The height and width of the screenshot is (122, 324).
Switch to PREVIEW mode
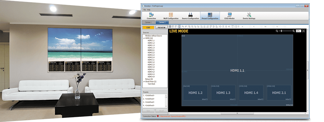pyautogui.click(x=161, y=27)
